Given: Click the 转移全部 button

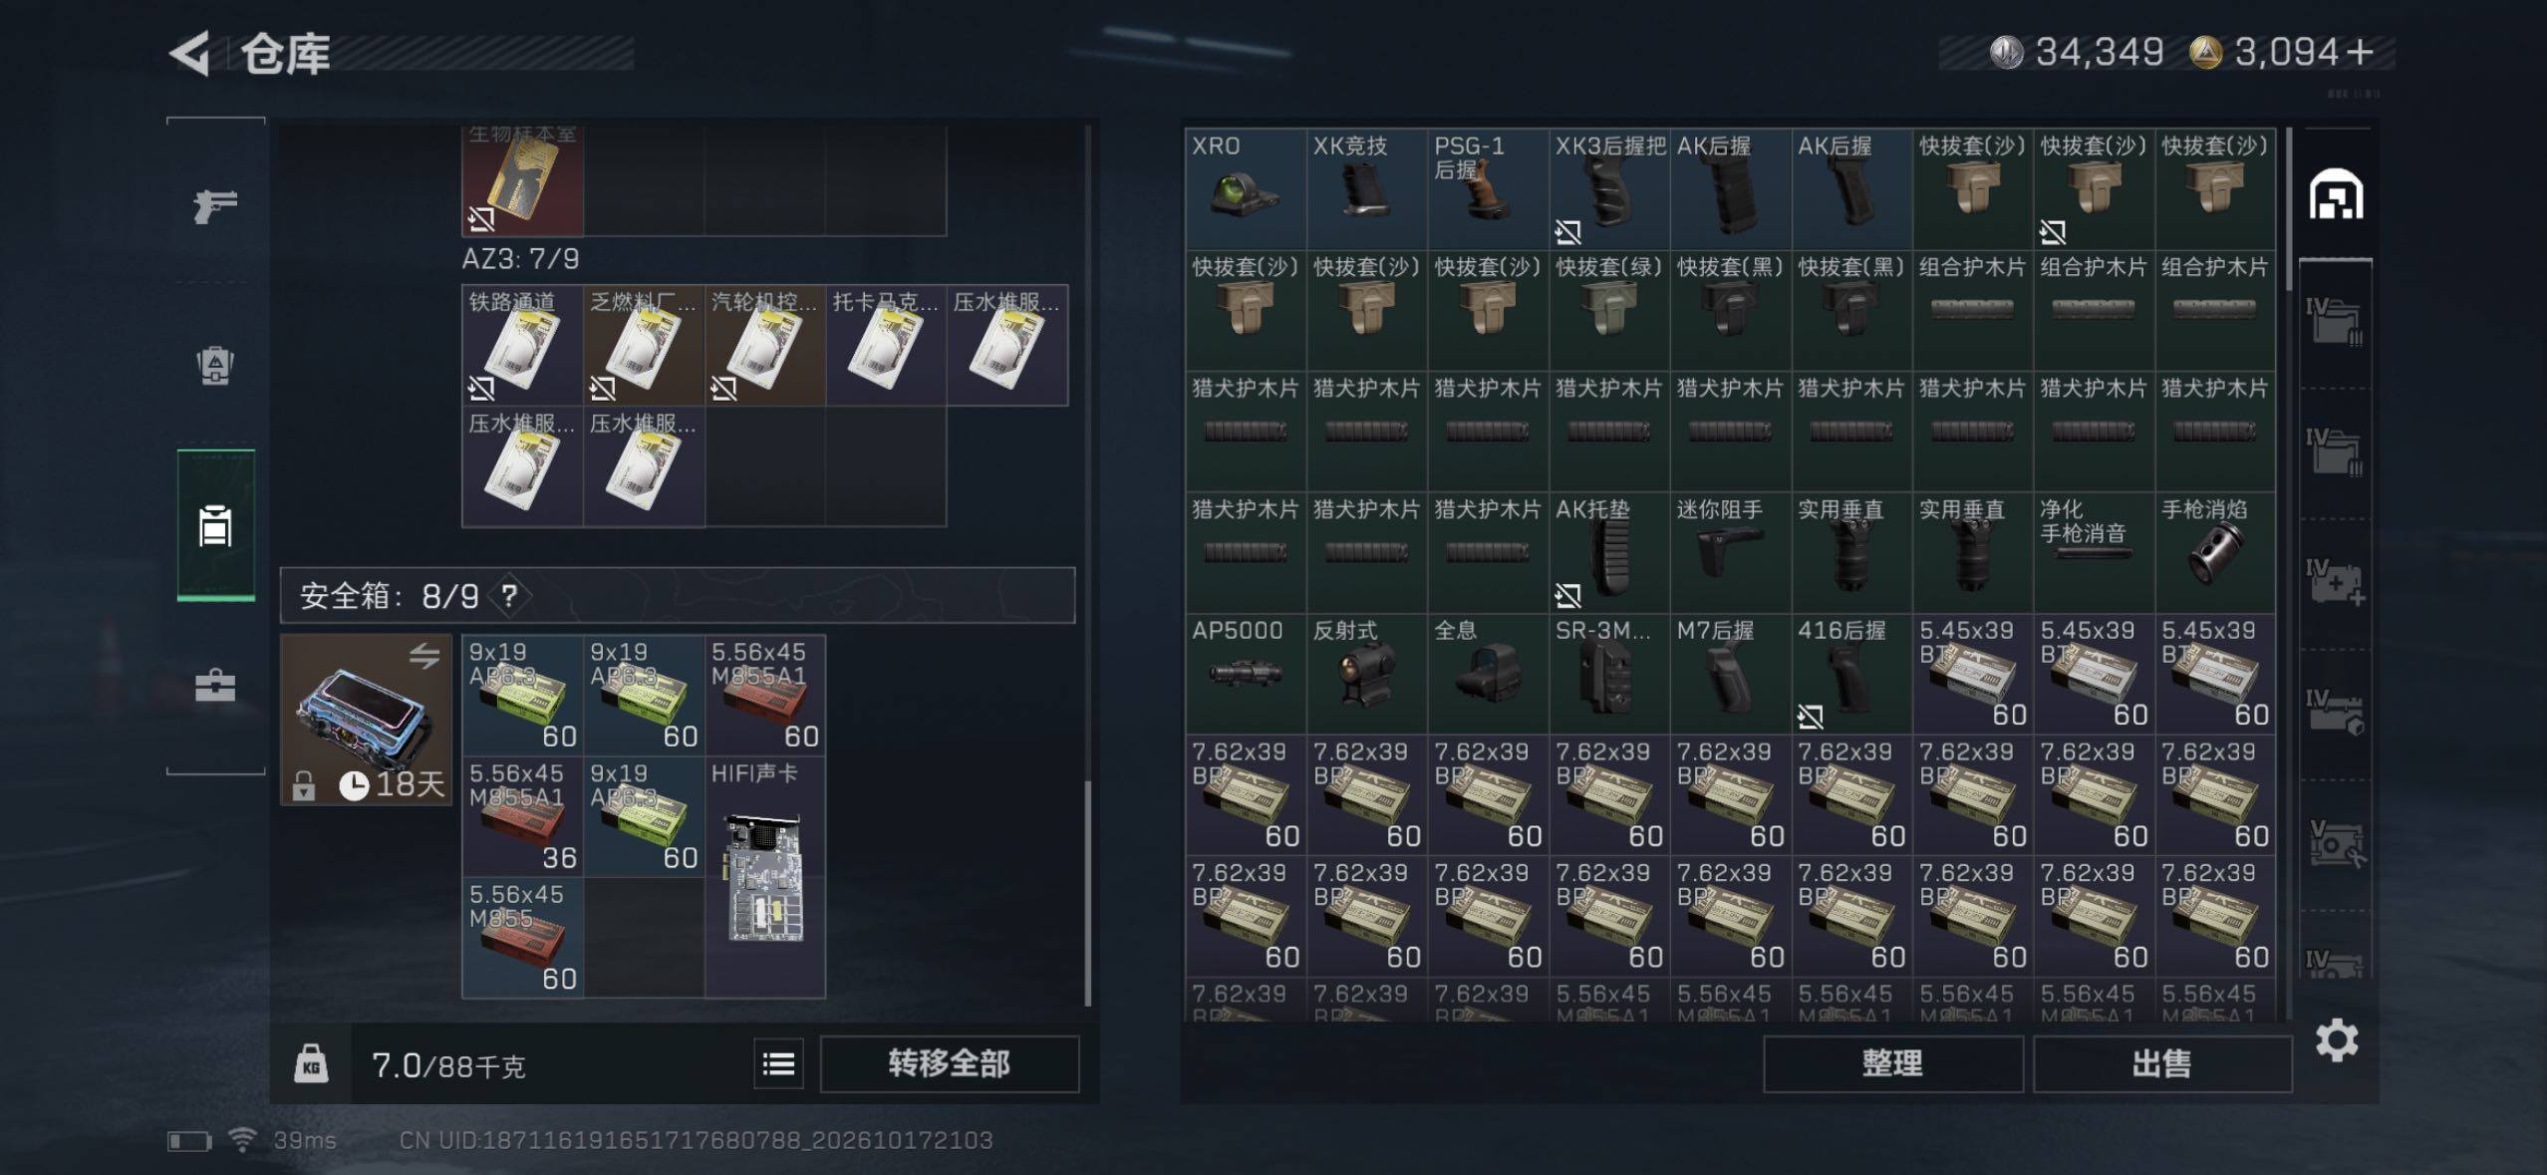Looking at the screenshot, I should [949, 1063].
